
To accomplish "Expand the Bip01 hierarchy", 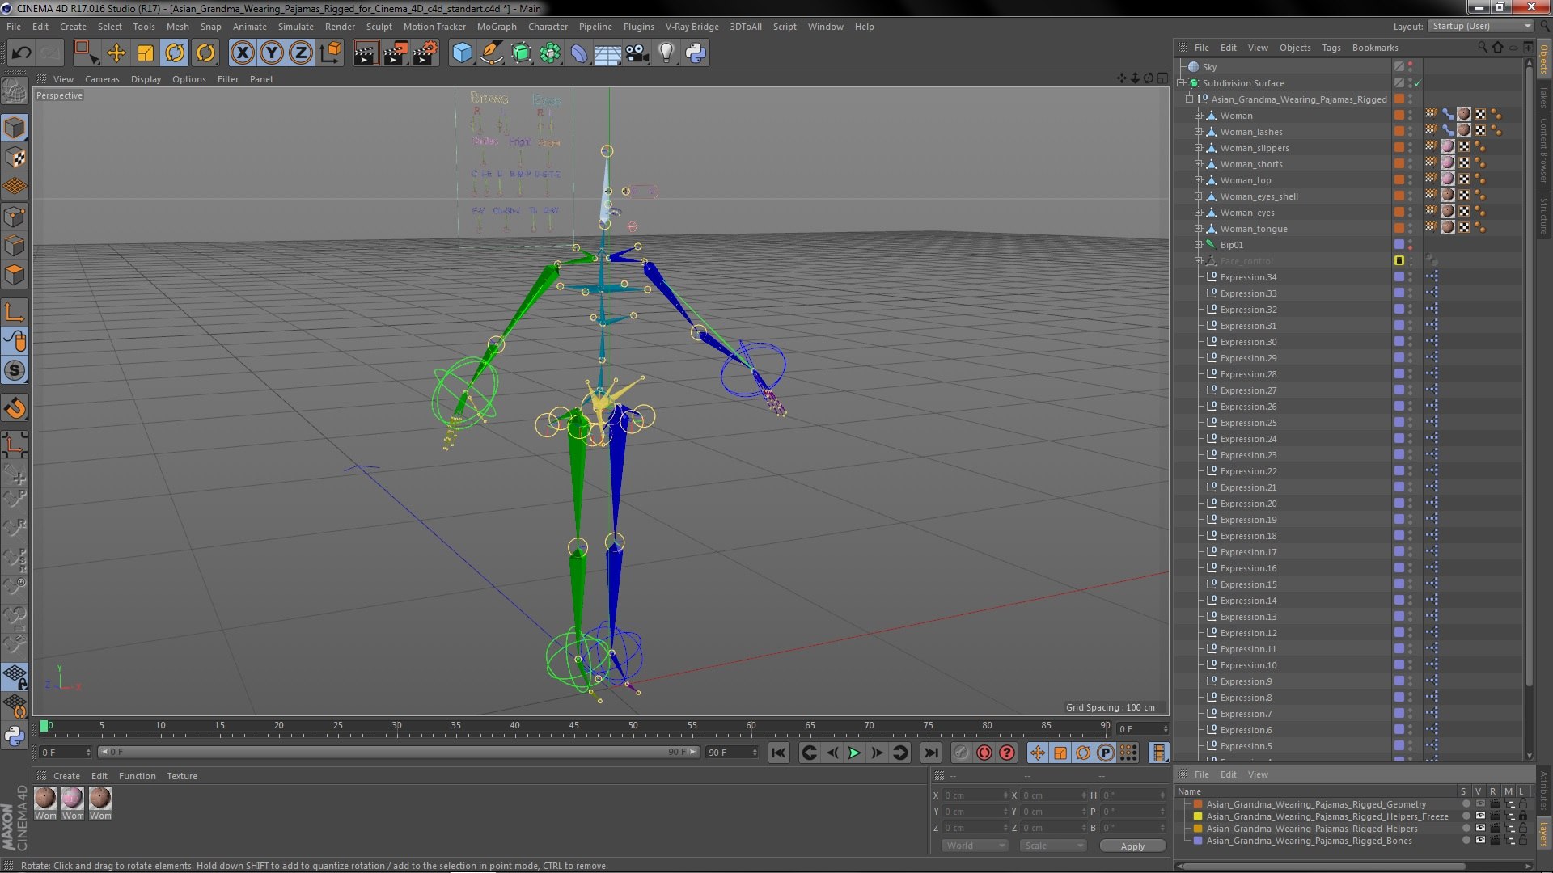I will click(1199, 245).
